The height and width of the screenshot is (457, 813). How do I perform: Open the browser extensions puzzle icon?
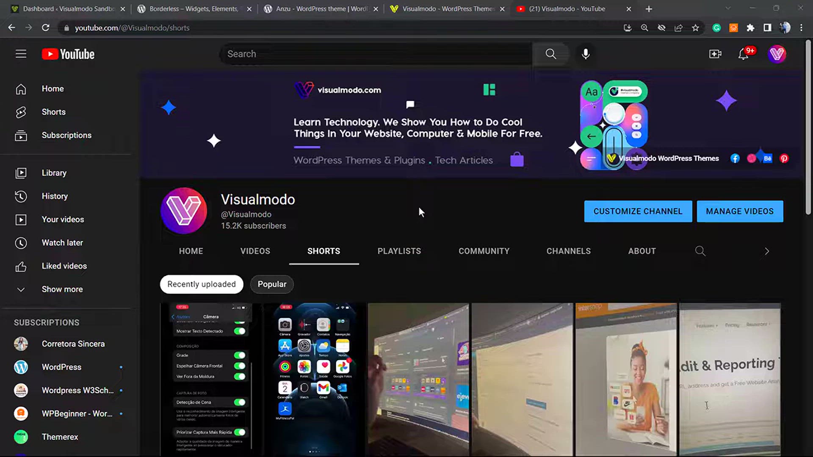pyautogui.click(x=750, y=28)
